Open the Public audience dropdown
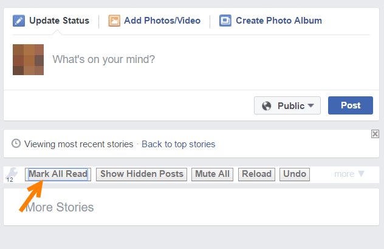 tap(287, 105)
